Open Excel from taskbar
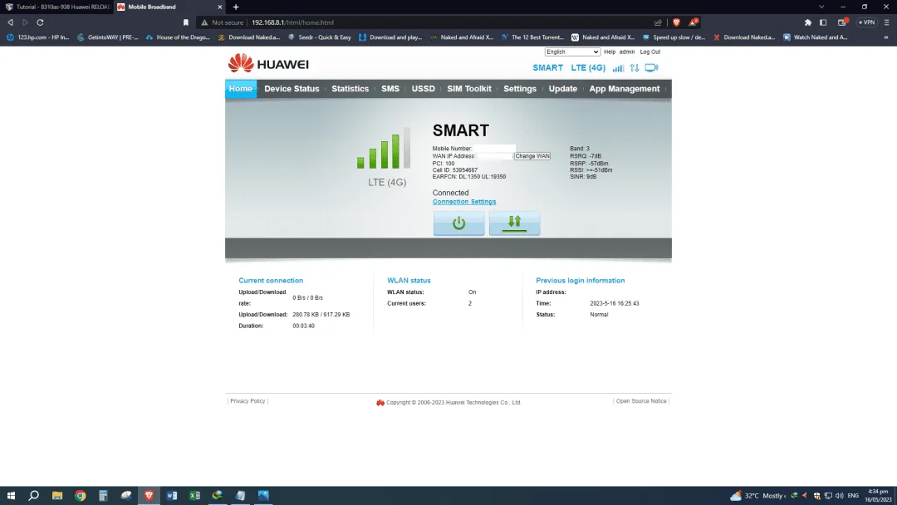The height and width of the screenshot is (505, 897). click(194, 495)
